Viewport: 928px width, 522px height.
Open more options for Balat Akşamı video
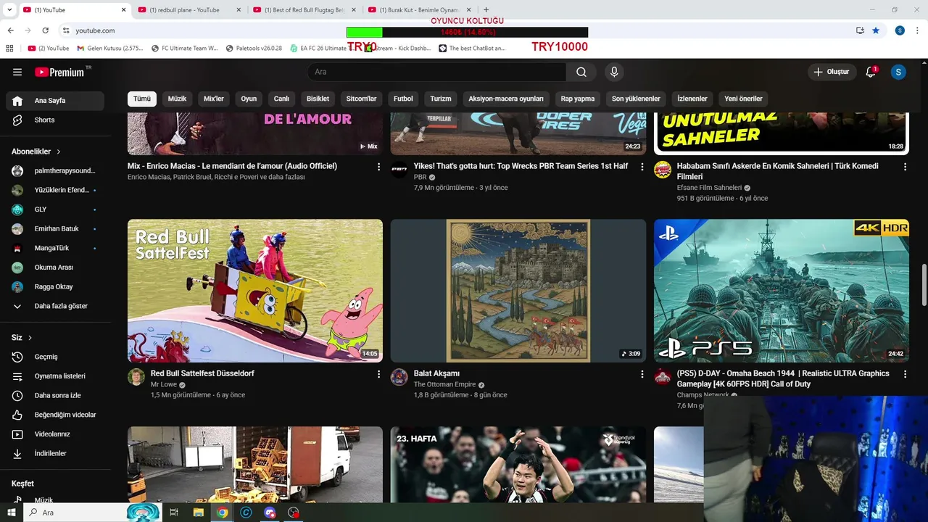coord(642,374)
